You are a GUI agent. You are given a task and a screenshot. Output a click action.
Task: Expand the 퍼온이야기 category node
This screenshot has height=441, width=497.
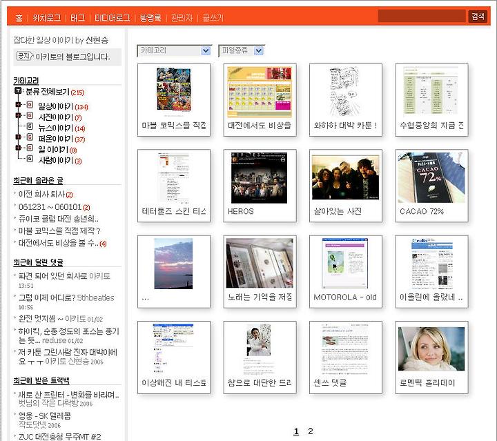point(18,137)
